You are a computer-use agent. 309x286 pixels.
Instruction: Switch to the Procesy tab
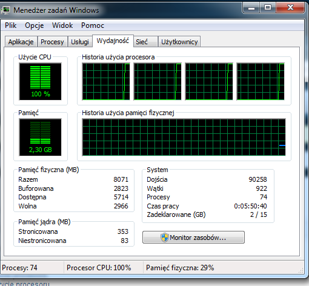click(52, 42)
